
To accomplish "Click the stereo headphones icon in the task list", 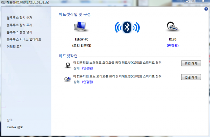I will click(68, 65).
